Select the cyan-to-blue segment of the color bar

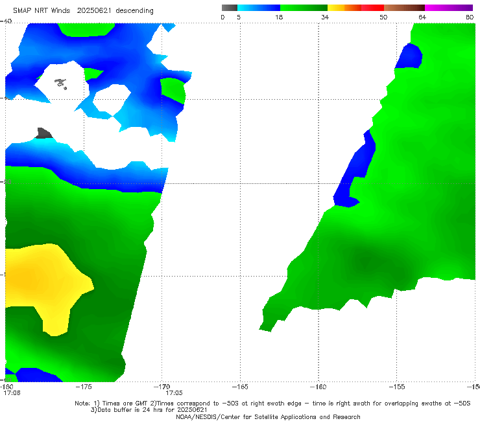point(259,8)
